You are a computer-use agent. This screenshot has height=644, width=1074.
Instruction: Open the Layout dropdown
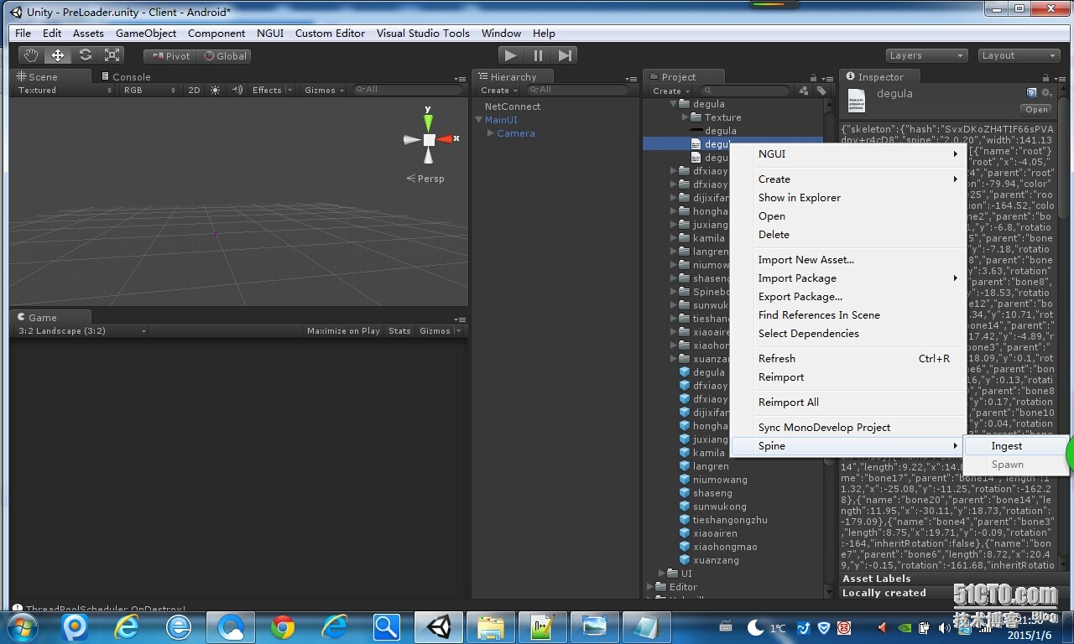click(x=1019, y=55)
